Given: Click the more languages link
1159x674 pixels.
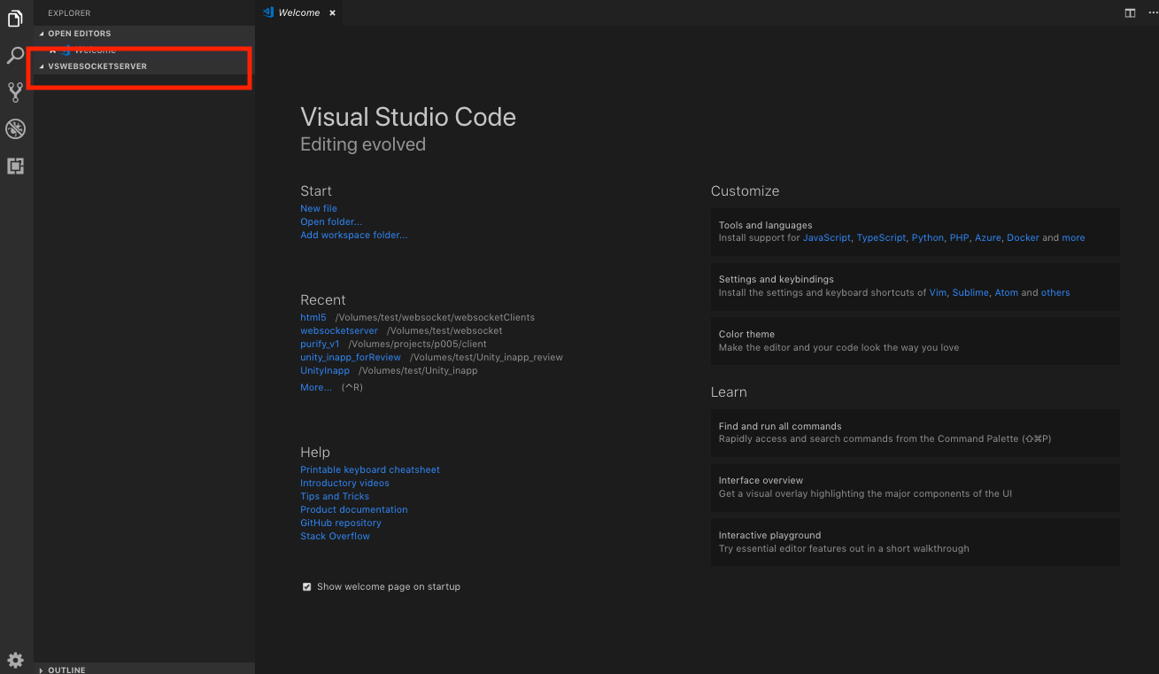Looking at the screenshot, I should pos(1073,237).
